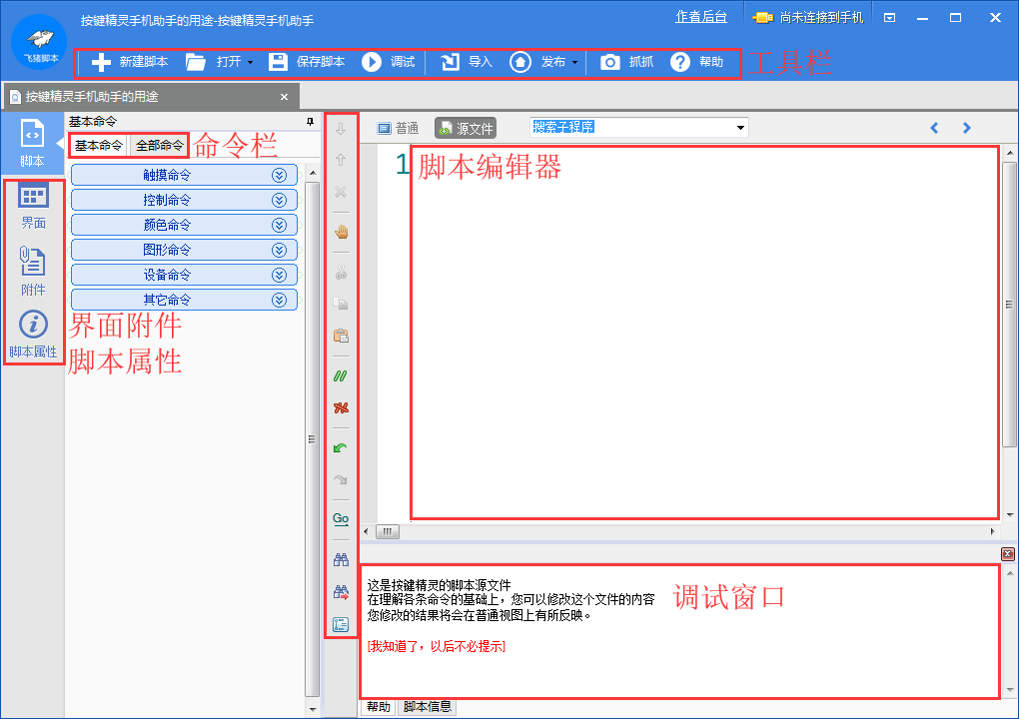This screenshot has width=1019, height=719.
Task: Close the 按键精灵手机助手的用途 document tab
Action: tap(284, 97)
